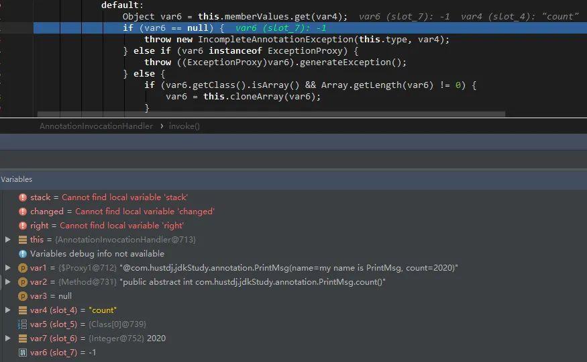Screen dimensions: 587x362
Task: Click the object icon beside 'this'
Action: [22, 240]
